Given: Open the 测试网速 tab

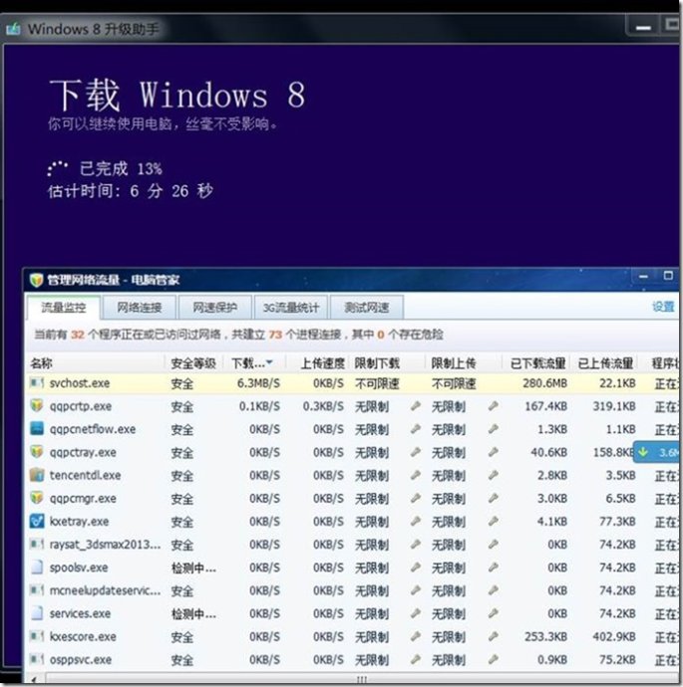Looking at the screenshot, I should tap(367, 307).
